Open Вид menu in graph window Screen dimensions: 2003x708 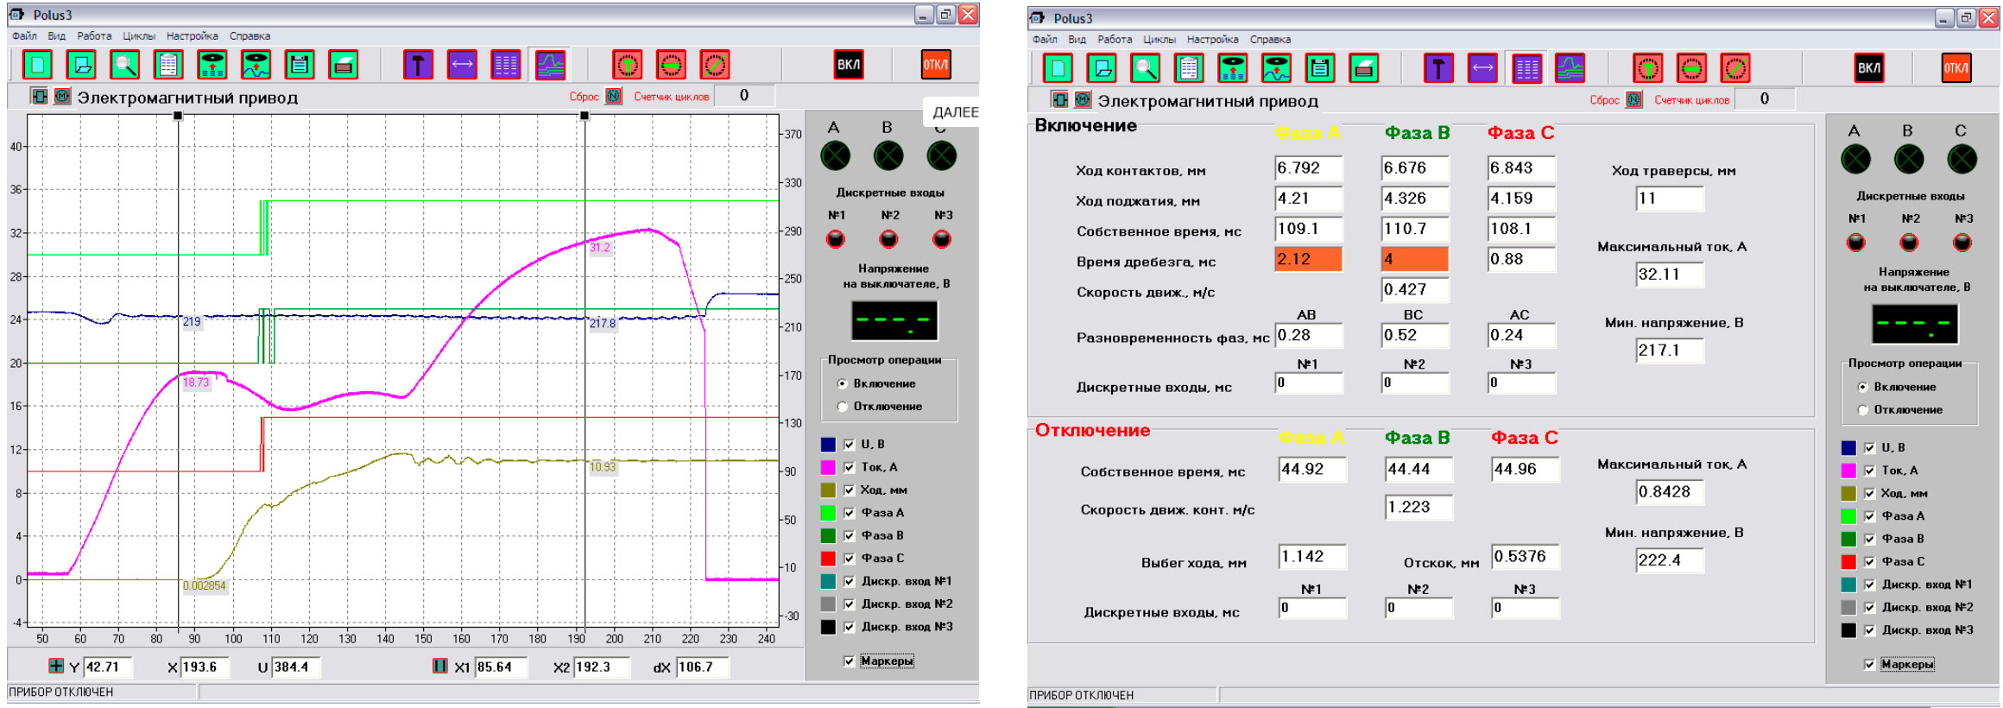point(57,36)
